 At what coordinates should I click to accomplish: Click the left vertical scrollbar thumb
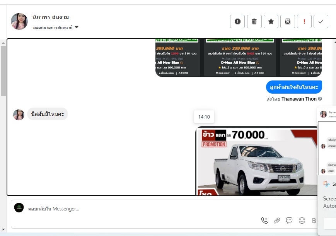pyautogui.click(x=3, y=71)
